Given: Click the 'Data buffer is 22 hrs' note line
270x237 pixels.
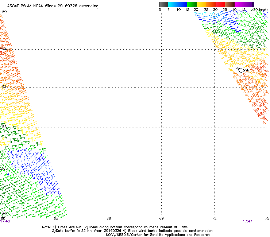Looking at the screenshot, I should 132,231.
